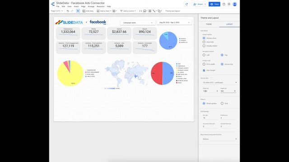This screenshot has width=289, height=162.
Task: Choose Actual size display mode
Action: pyautogui.click(x=222, y=64)
